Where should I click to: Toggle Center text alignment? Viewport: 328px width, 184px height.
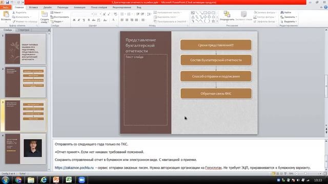127,20
